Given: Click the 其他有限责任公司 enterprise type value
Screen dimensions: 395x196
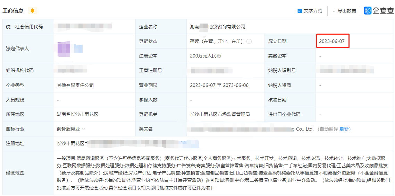Looking at the screenshot, I should coord(75,85).
